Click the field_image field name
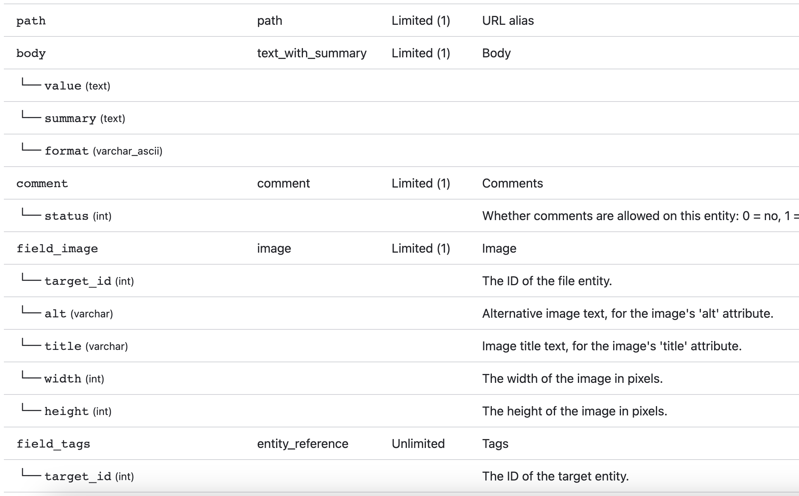Screen dimensions: 799x496 [57, 249]
